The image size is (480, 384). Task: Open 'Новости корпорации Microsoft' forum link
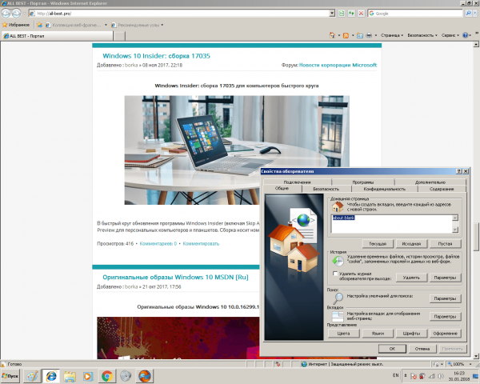click(x=338, y=65)
